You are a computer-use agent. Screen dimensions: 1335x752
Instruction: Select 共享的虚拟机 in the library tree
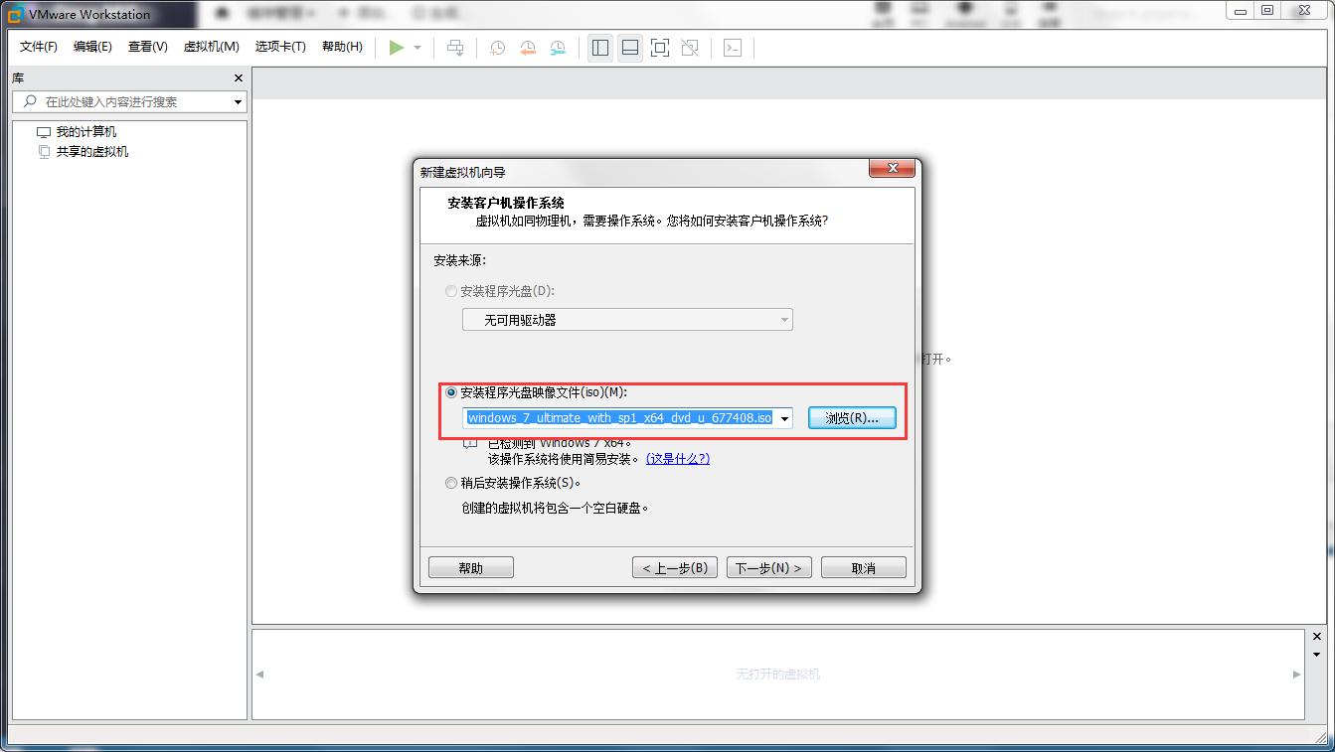pos(91,152)
